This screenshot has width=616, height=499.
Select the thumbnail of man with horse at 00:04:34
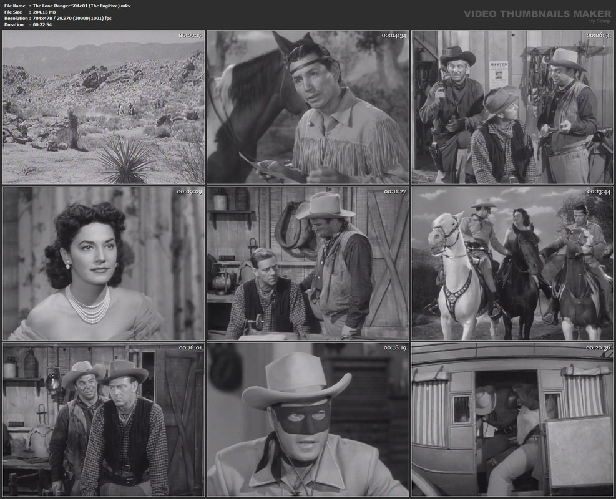point(308,107)
